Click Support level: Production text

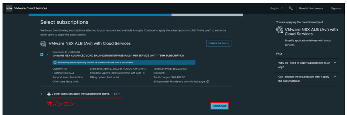(x=68, y=77)
